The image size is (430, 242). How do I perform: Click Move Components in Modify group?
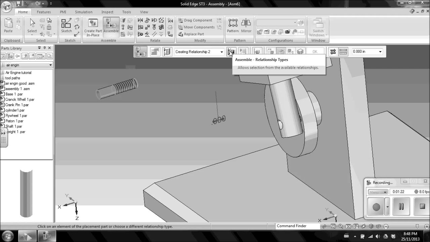pyautogui.click(x=196, y=27)
